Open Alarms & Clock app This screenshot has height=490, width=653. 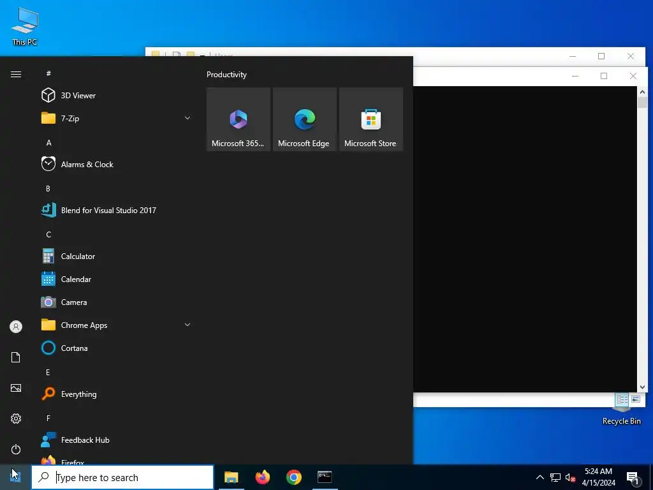tap(117, 164)
